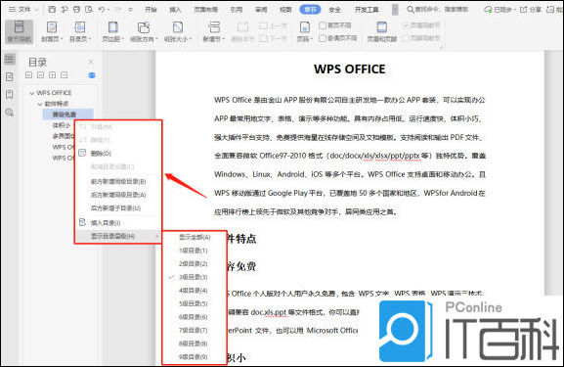
Task: Click the 章节导航 navigation button
Action: pyautogui.click(x=20, y=31)
